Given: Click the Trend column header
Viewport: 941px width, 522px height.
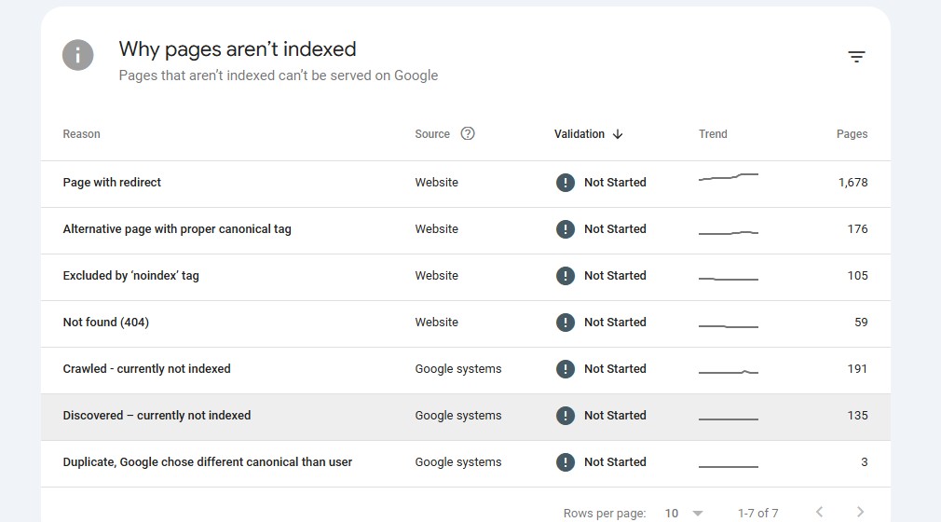Looking at the screenshot, I should [x=713, y=134].
